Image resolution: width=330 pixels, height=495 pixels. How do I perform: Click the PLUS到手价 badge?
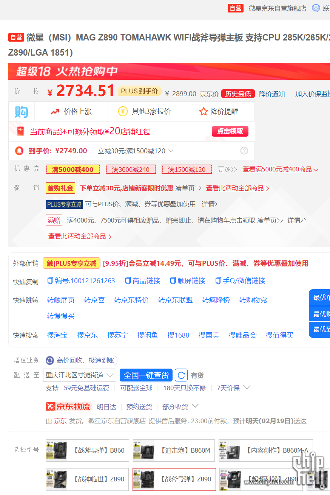139,91
